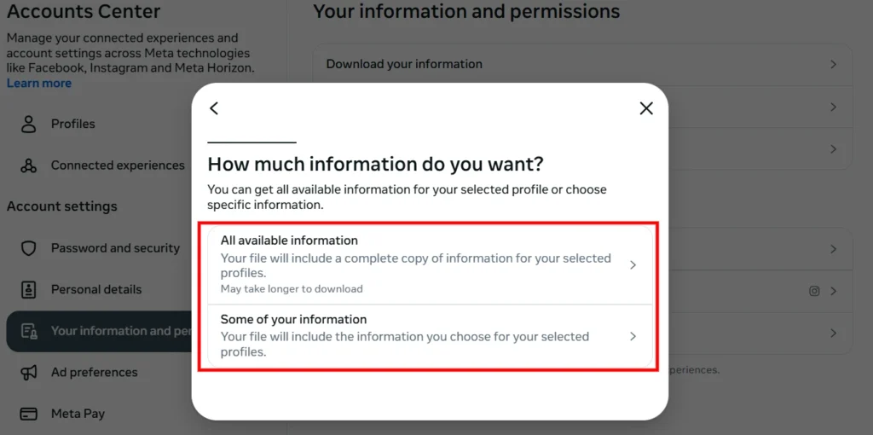Click the Connected experiences icon
Viewport: 873px width, 435px height.
tap(28, 165)
